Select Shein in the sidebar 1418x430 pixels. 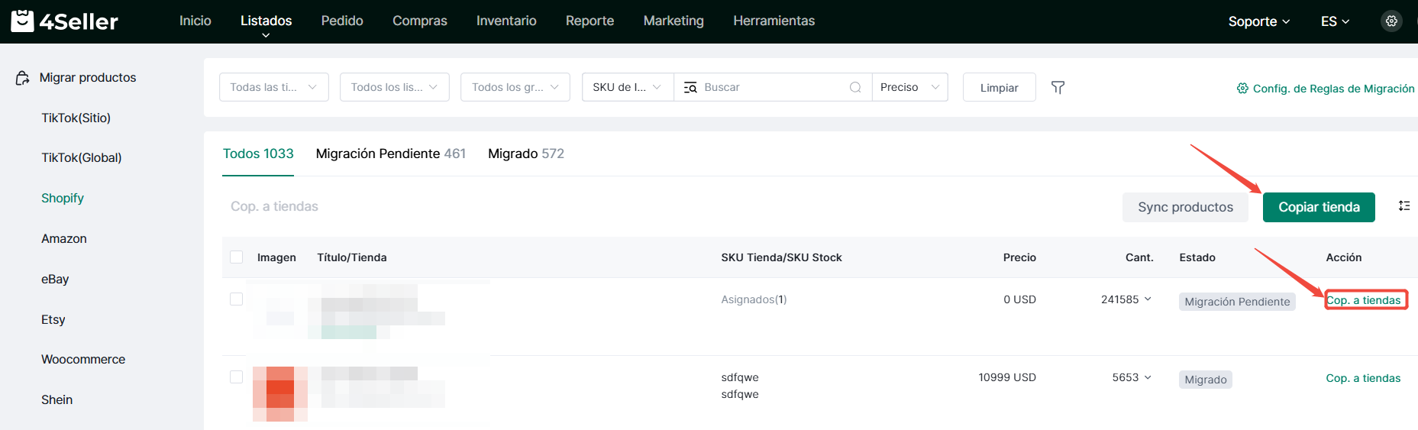57,399
